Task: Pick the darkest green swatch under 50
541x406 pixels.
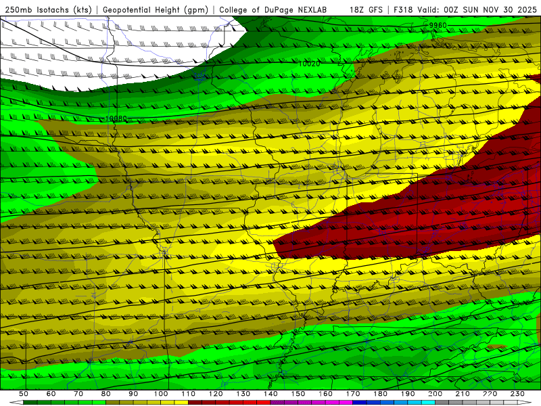Action: (30, 402)
